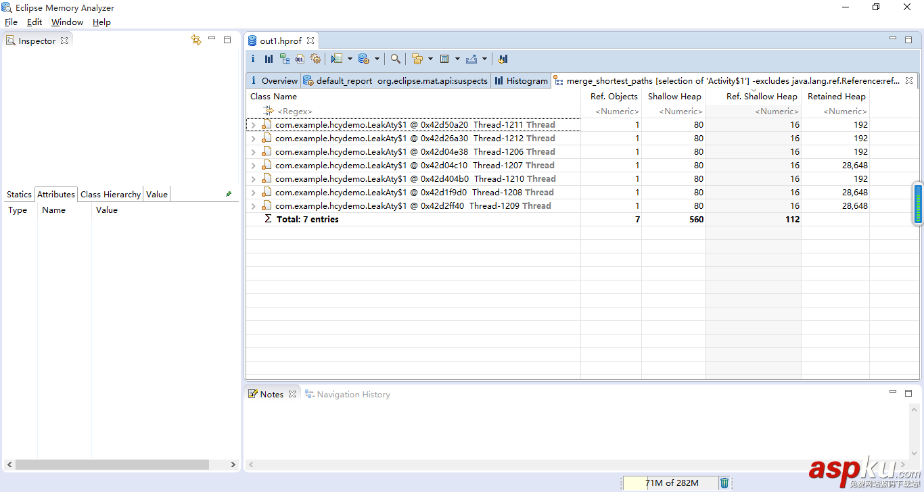The width and height of the screenshot is (924, 492).
Task: Expand the Thread-1211 tree row
Action: tap(253, 125)
